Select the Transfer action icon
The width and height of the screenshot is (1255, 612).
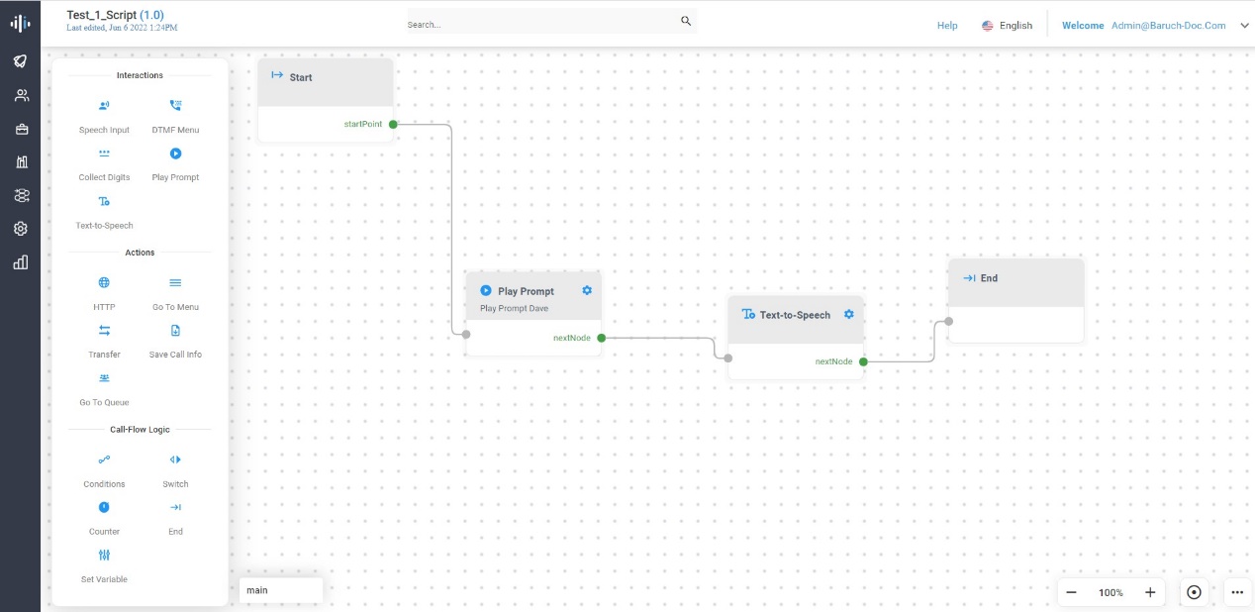point(104,331)
